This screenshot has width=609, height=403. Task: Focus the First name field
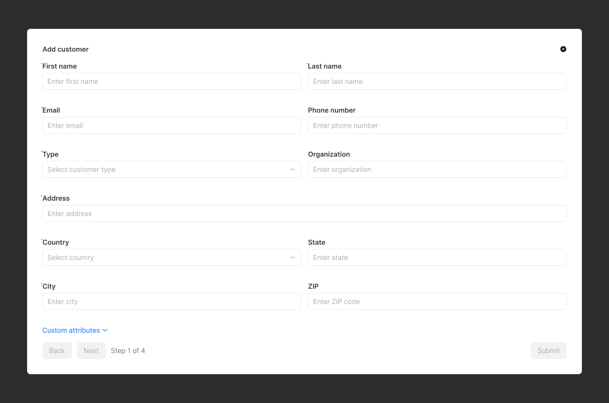click(171, 81)
